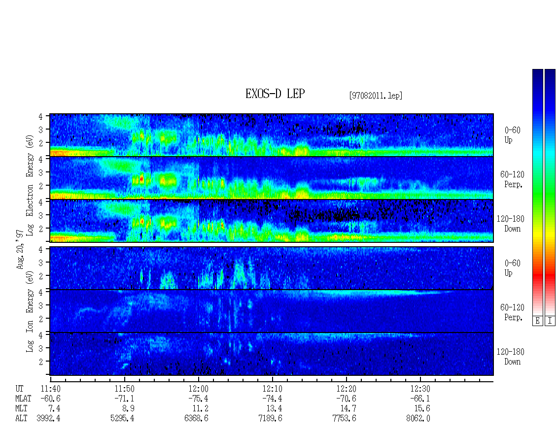Click the ALT value 5295.4

tap(123, 418)
